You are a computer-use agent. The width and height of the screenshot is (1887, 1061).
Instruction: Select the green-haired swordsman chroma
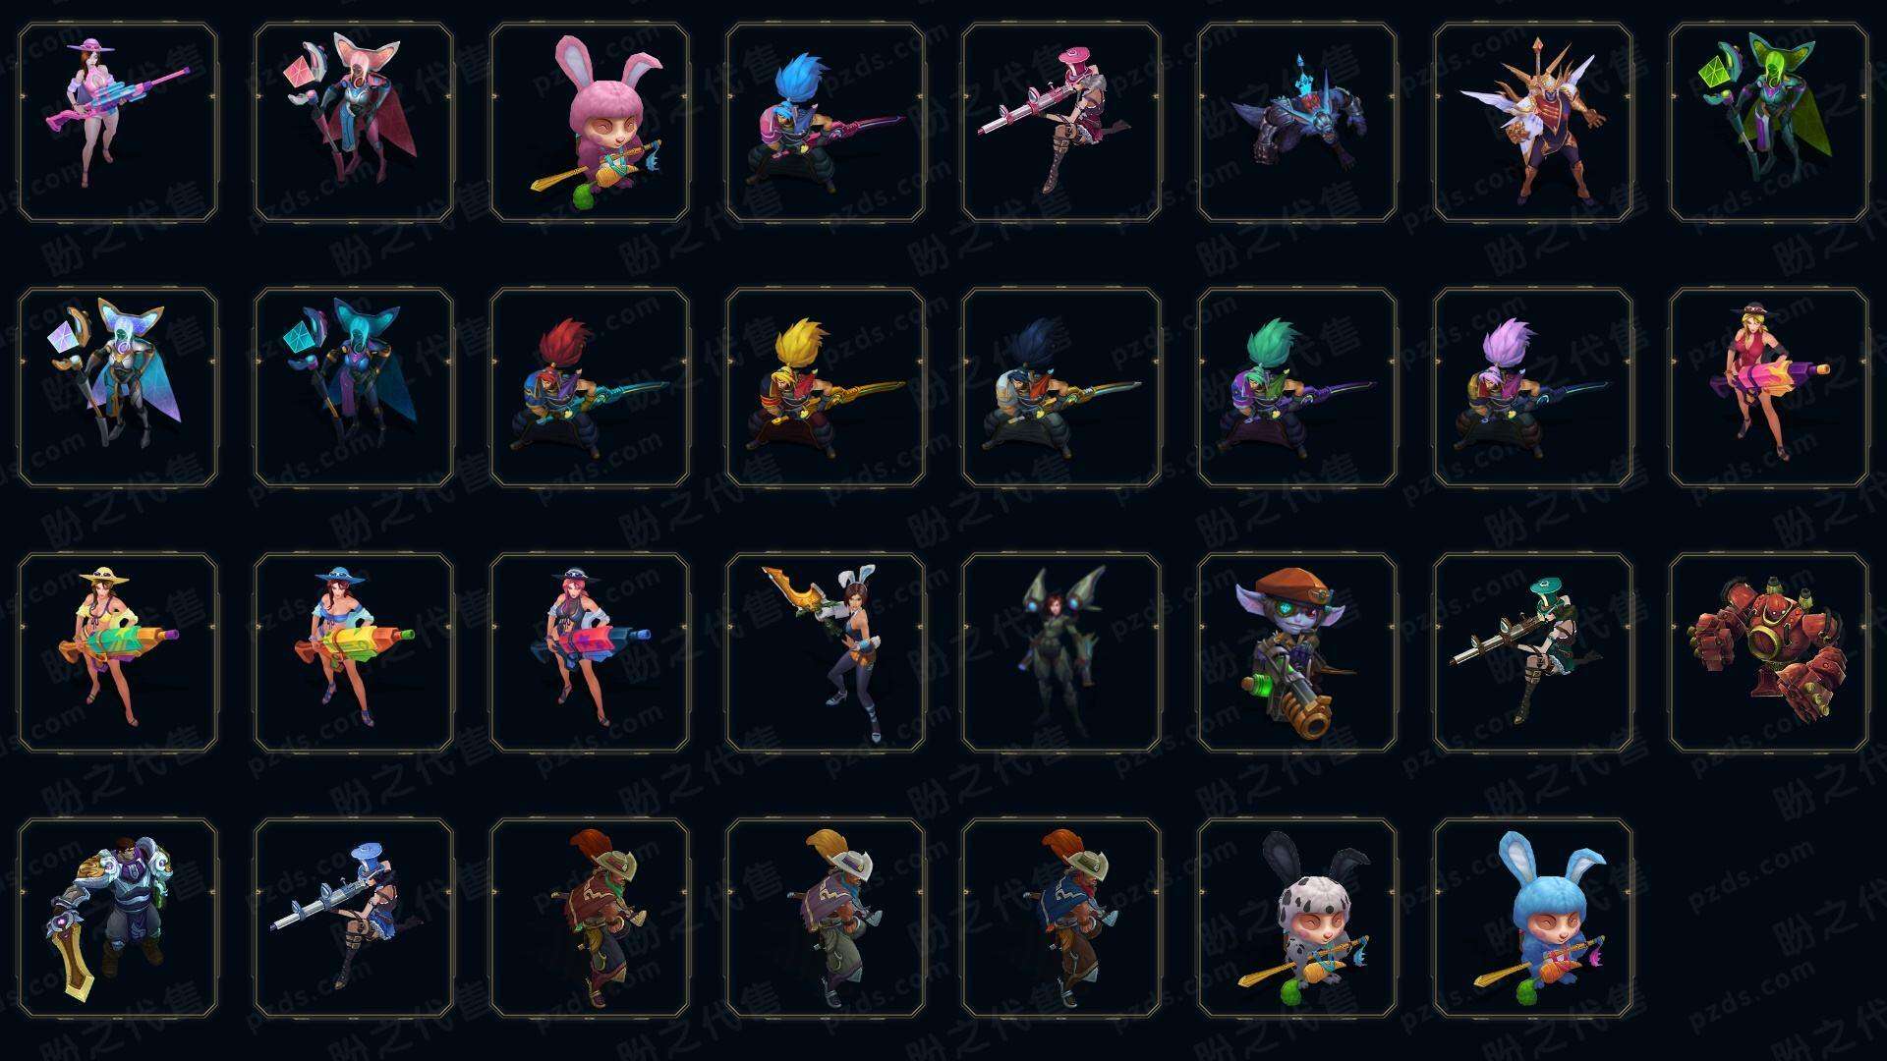coord(1297,388)
